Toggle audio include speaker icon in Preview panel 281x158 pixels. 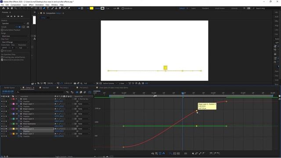click(x=20, y=27)
